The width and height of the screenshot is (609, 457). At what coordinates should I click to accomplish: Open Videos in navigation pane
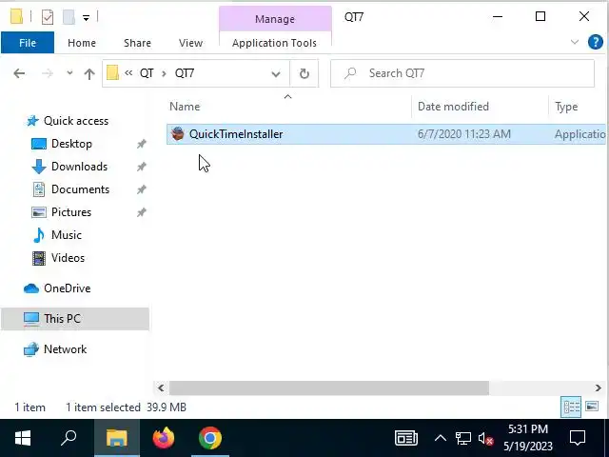click(x=68, y=258)
